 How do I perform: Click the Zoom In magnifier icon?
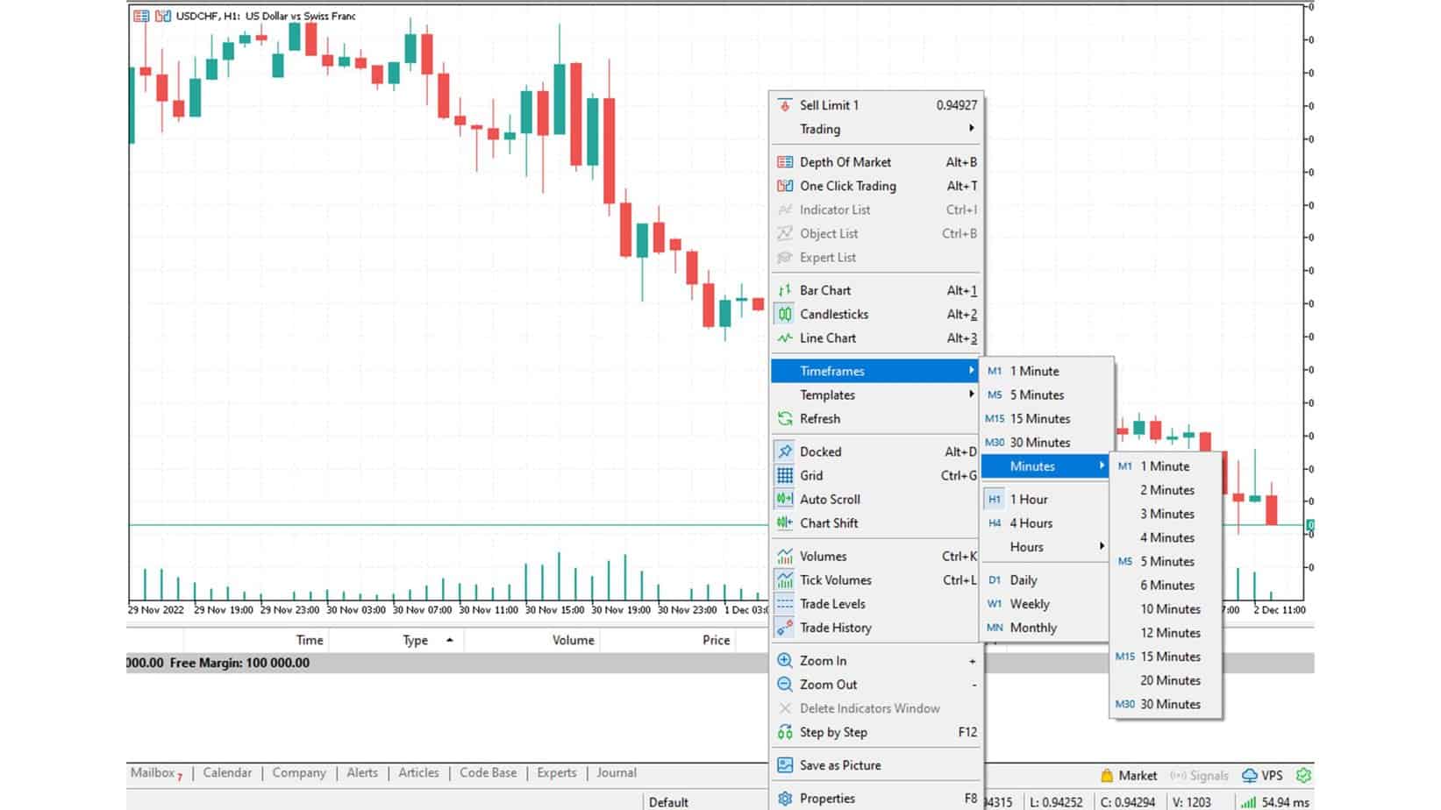pos(785,661)
